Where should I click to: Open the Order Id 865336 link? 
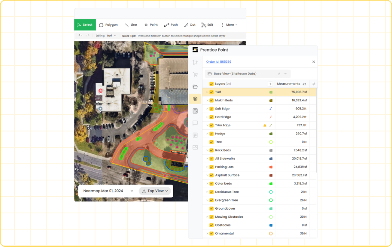[x=219, y=62]
